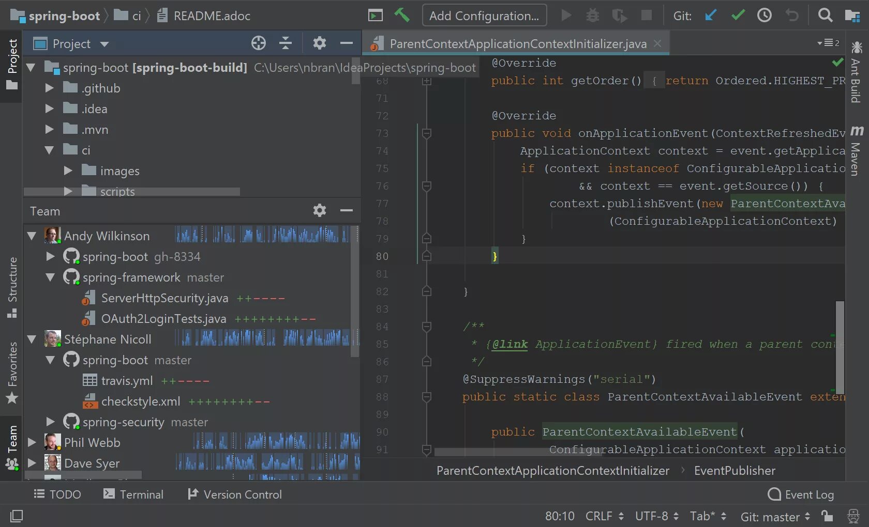The height and width of the screenshot is (527, 869).
Task: Click Run with Coverage icon
Action: coord(619,16)
